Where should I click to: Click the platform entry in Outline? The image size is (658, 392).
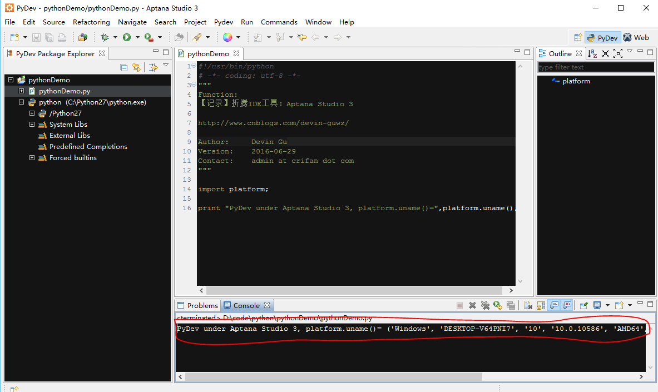(576, 81)
